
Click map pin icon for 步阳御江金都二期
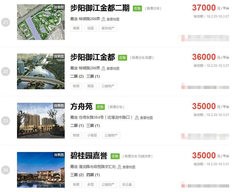(x=103, y=19)
